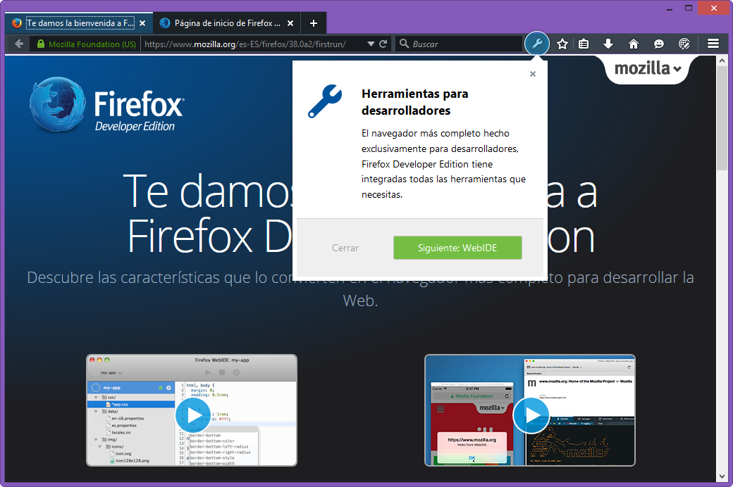Image resolution: width=733 pixels, height=487 pixels.
Task: Open the developer tools wrench icon
Action: (536, 44)
